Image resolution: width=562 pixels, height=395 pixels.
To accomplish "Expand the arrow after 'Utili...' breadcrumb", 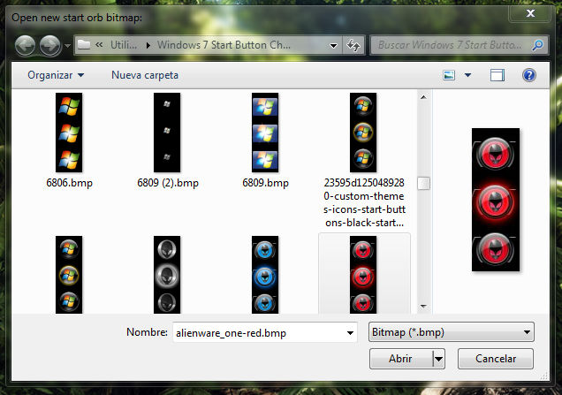I will tap(148, 45).
